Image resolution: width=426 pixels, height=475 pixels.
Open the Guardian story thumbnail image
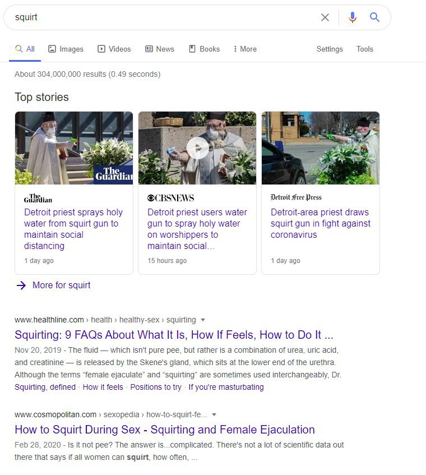[74, 148]
